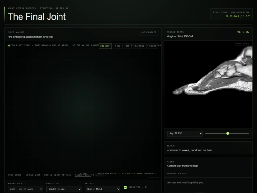The width and height of the screenshot is (257, 193).
Task: Click the '16-02-2026 / 1.5 T' scan info
Action: 237,16
